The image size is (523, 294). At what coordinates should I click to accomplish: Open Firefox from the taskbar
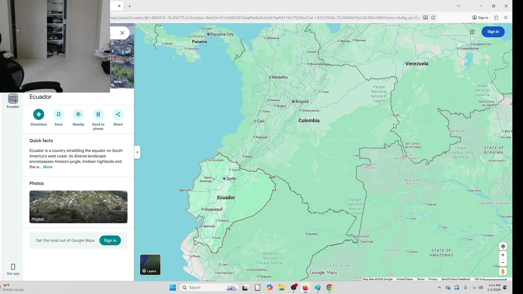[x=305, y=287]
